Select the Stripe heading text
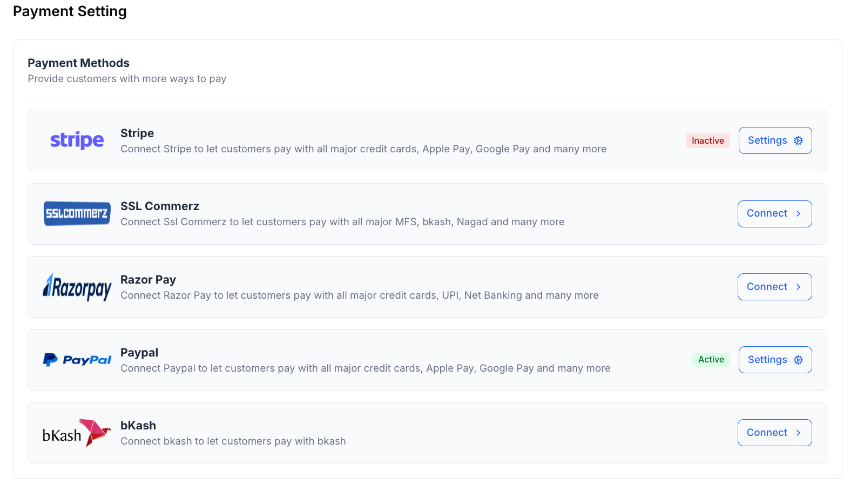Viewport: 850px width, 484px height. tap(137, 133)
